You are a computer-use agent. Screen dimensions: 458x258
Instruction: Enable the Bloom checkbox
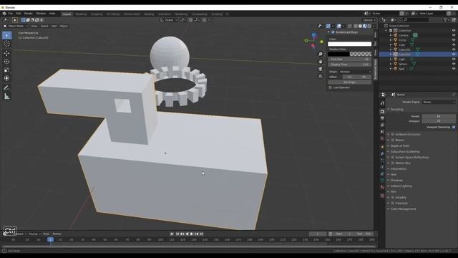point(393,140)
